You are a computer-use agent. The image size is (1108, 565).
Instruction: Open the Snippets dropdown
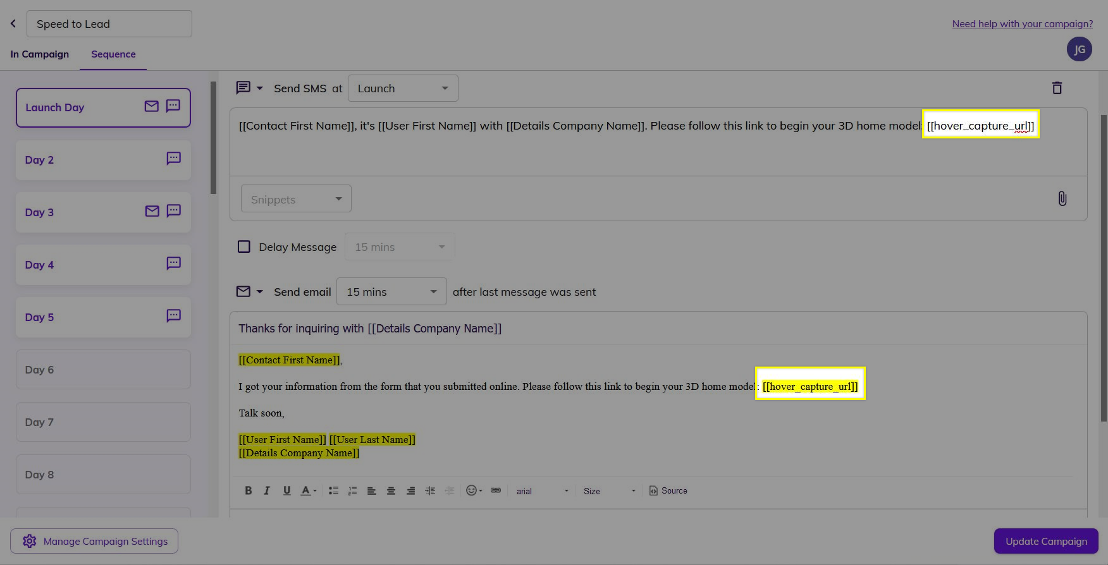click(x=296, y=199)
